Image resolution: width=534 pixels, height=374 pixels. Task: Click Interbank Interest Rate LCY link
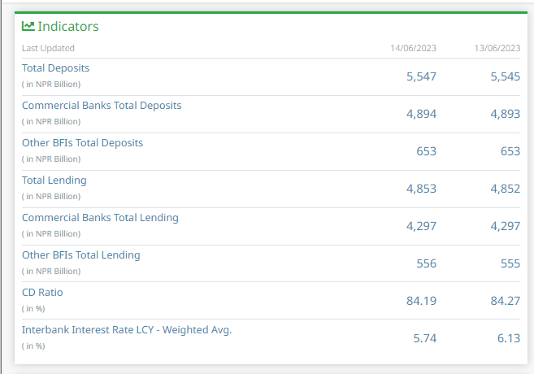(127, 330)
